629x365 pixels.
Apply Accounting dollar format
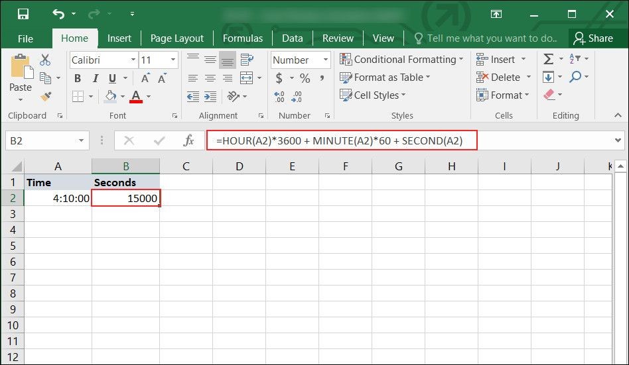279,78
